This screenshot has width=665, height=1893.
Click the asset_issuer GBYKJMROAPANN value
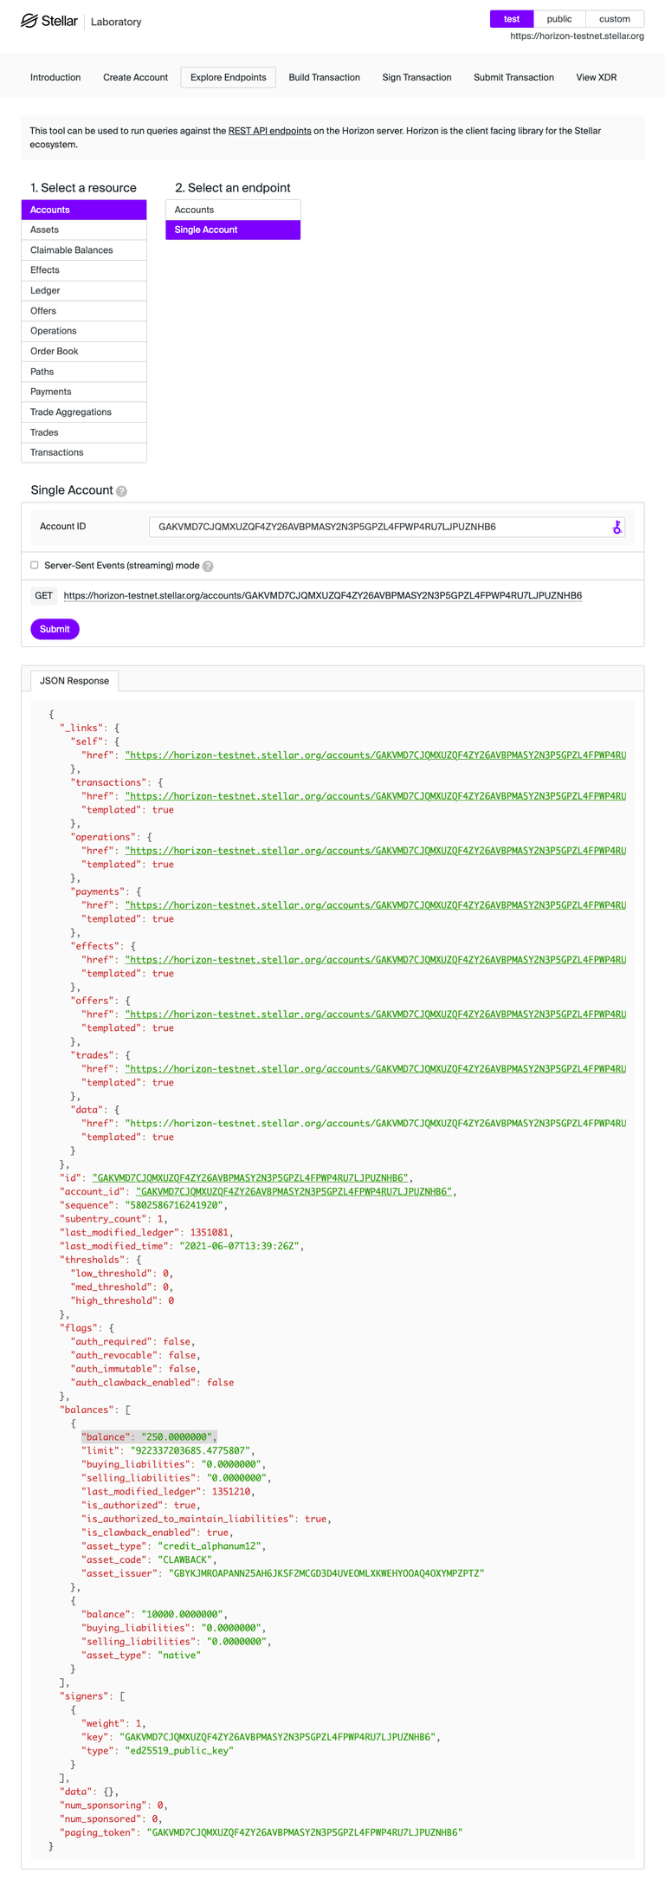[x=326, y=1573]
